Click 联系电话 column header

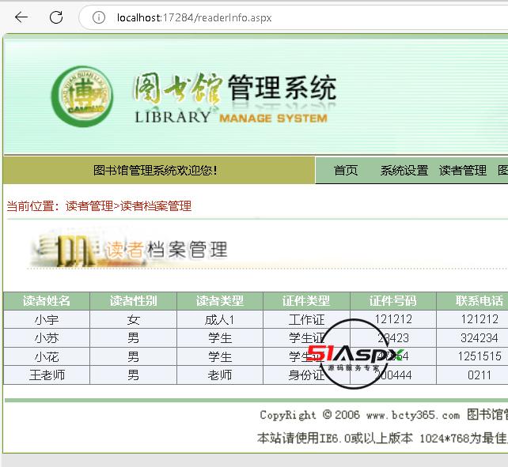click(480, 301)
